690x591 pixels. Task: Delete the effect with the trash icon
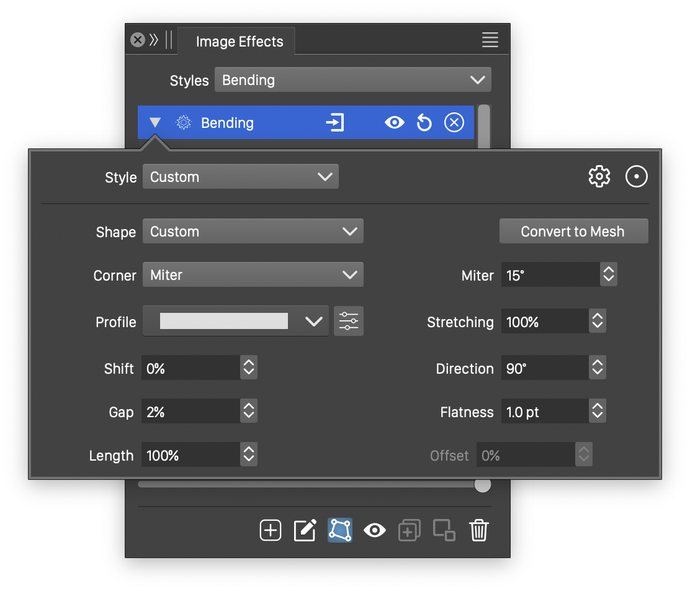(x=479, y=531)
